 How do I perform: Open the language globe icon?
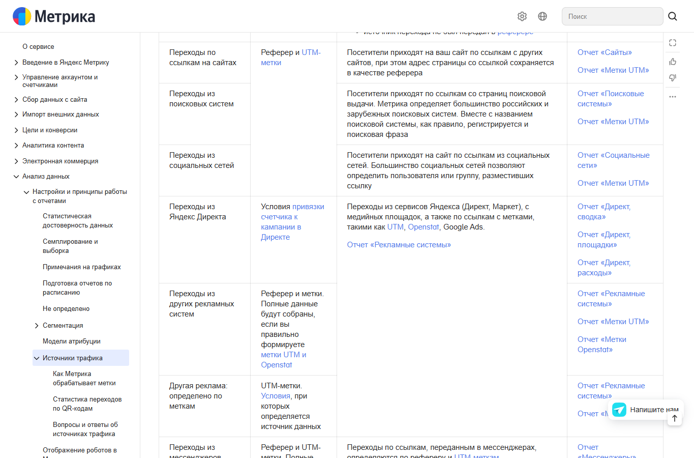click(542, 16)
